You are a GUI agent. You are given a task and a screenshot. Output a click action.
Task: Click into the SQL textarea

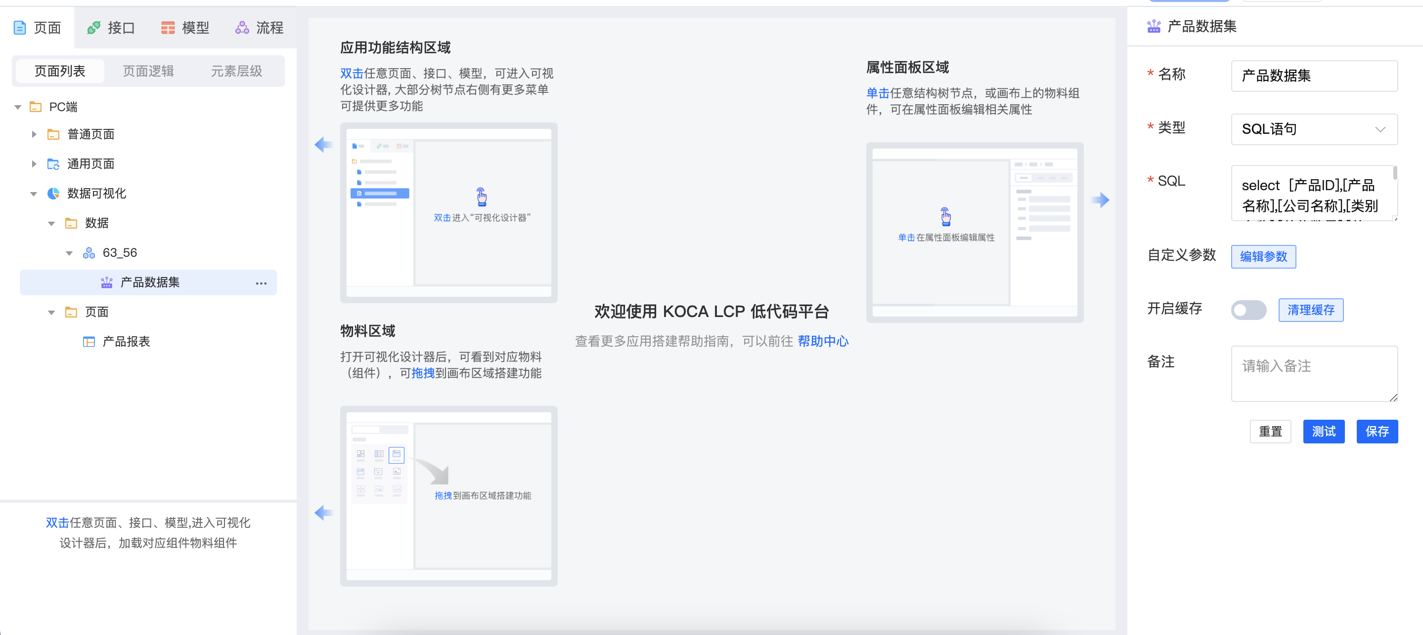pyautogui.click(x=1314, y=193)
